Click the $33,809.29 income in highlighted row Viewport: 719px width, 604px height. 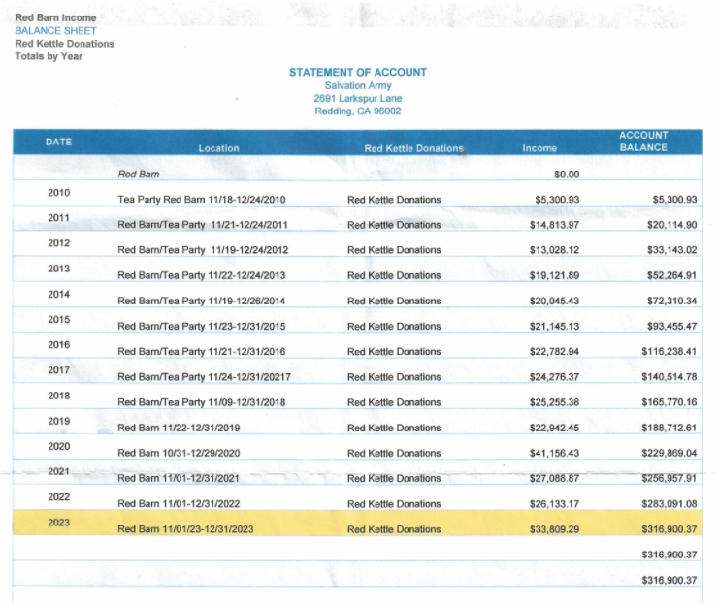(556, 529)
